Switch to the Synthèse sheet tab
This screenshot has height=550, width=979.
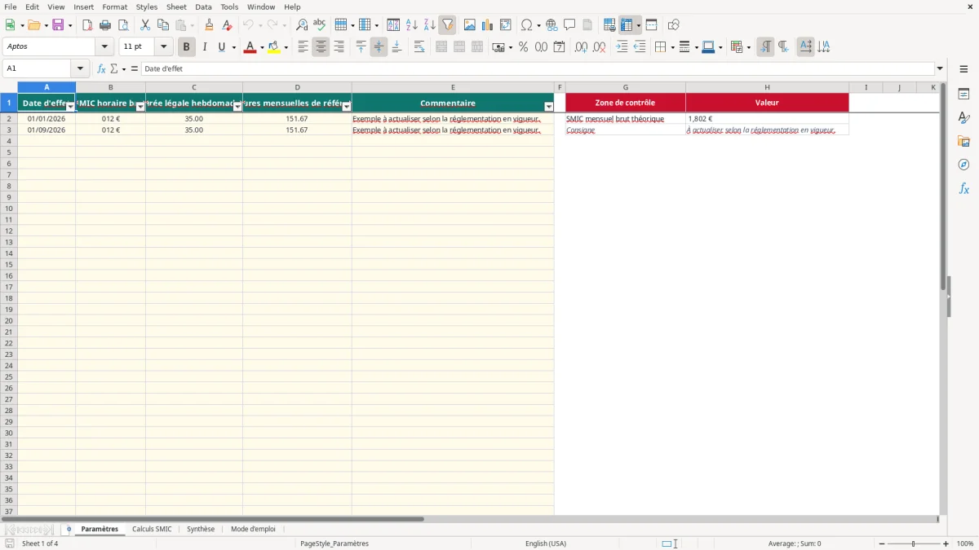(x=201, y=529)
